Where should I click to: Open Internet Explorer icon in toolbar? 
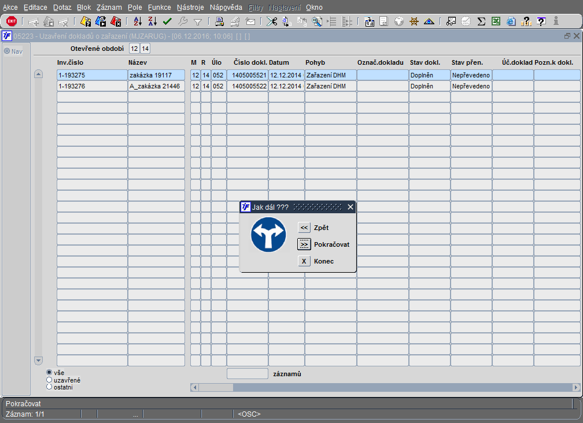point(511,21)
